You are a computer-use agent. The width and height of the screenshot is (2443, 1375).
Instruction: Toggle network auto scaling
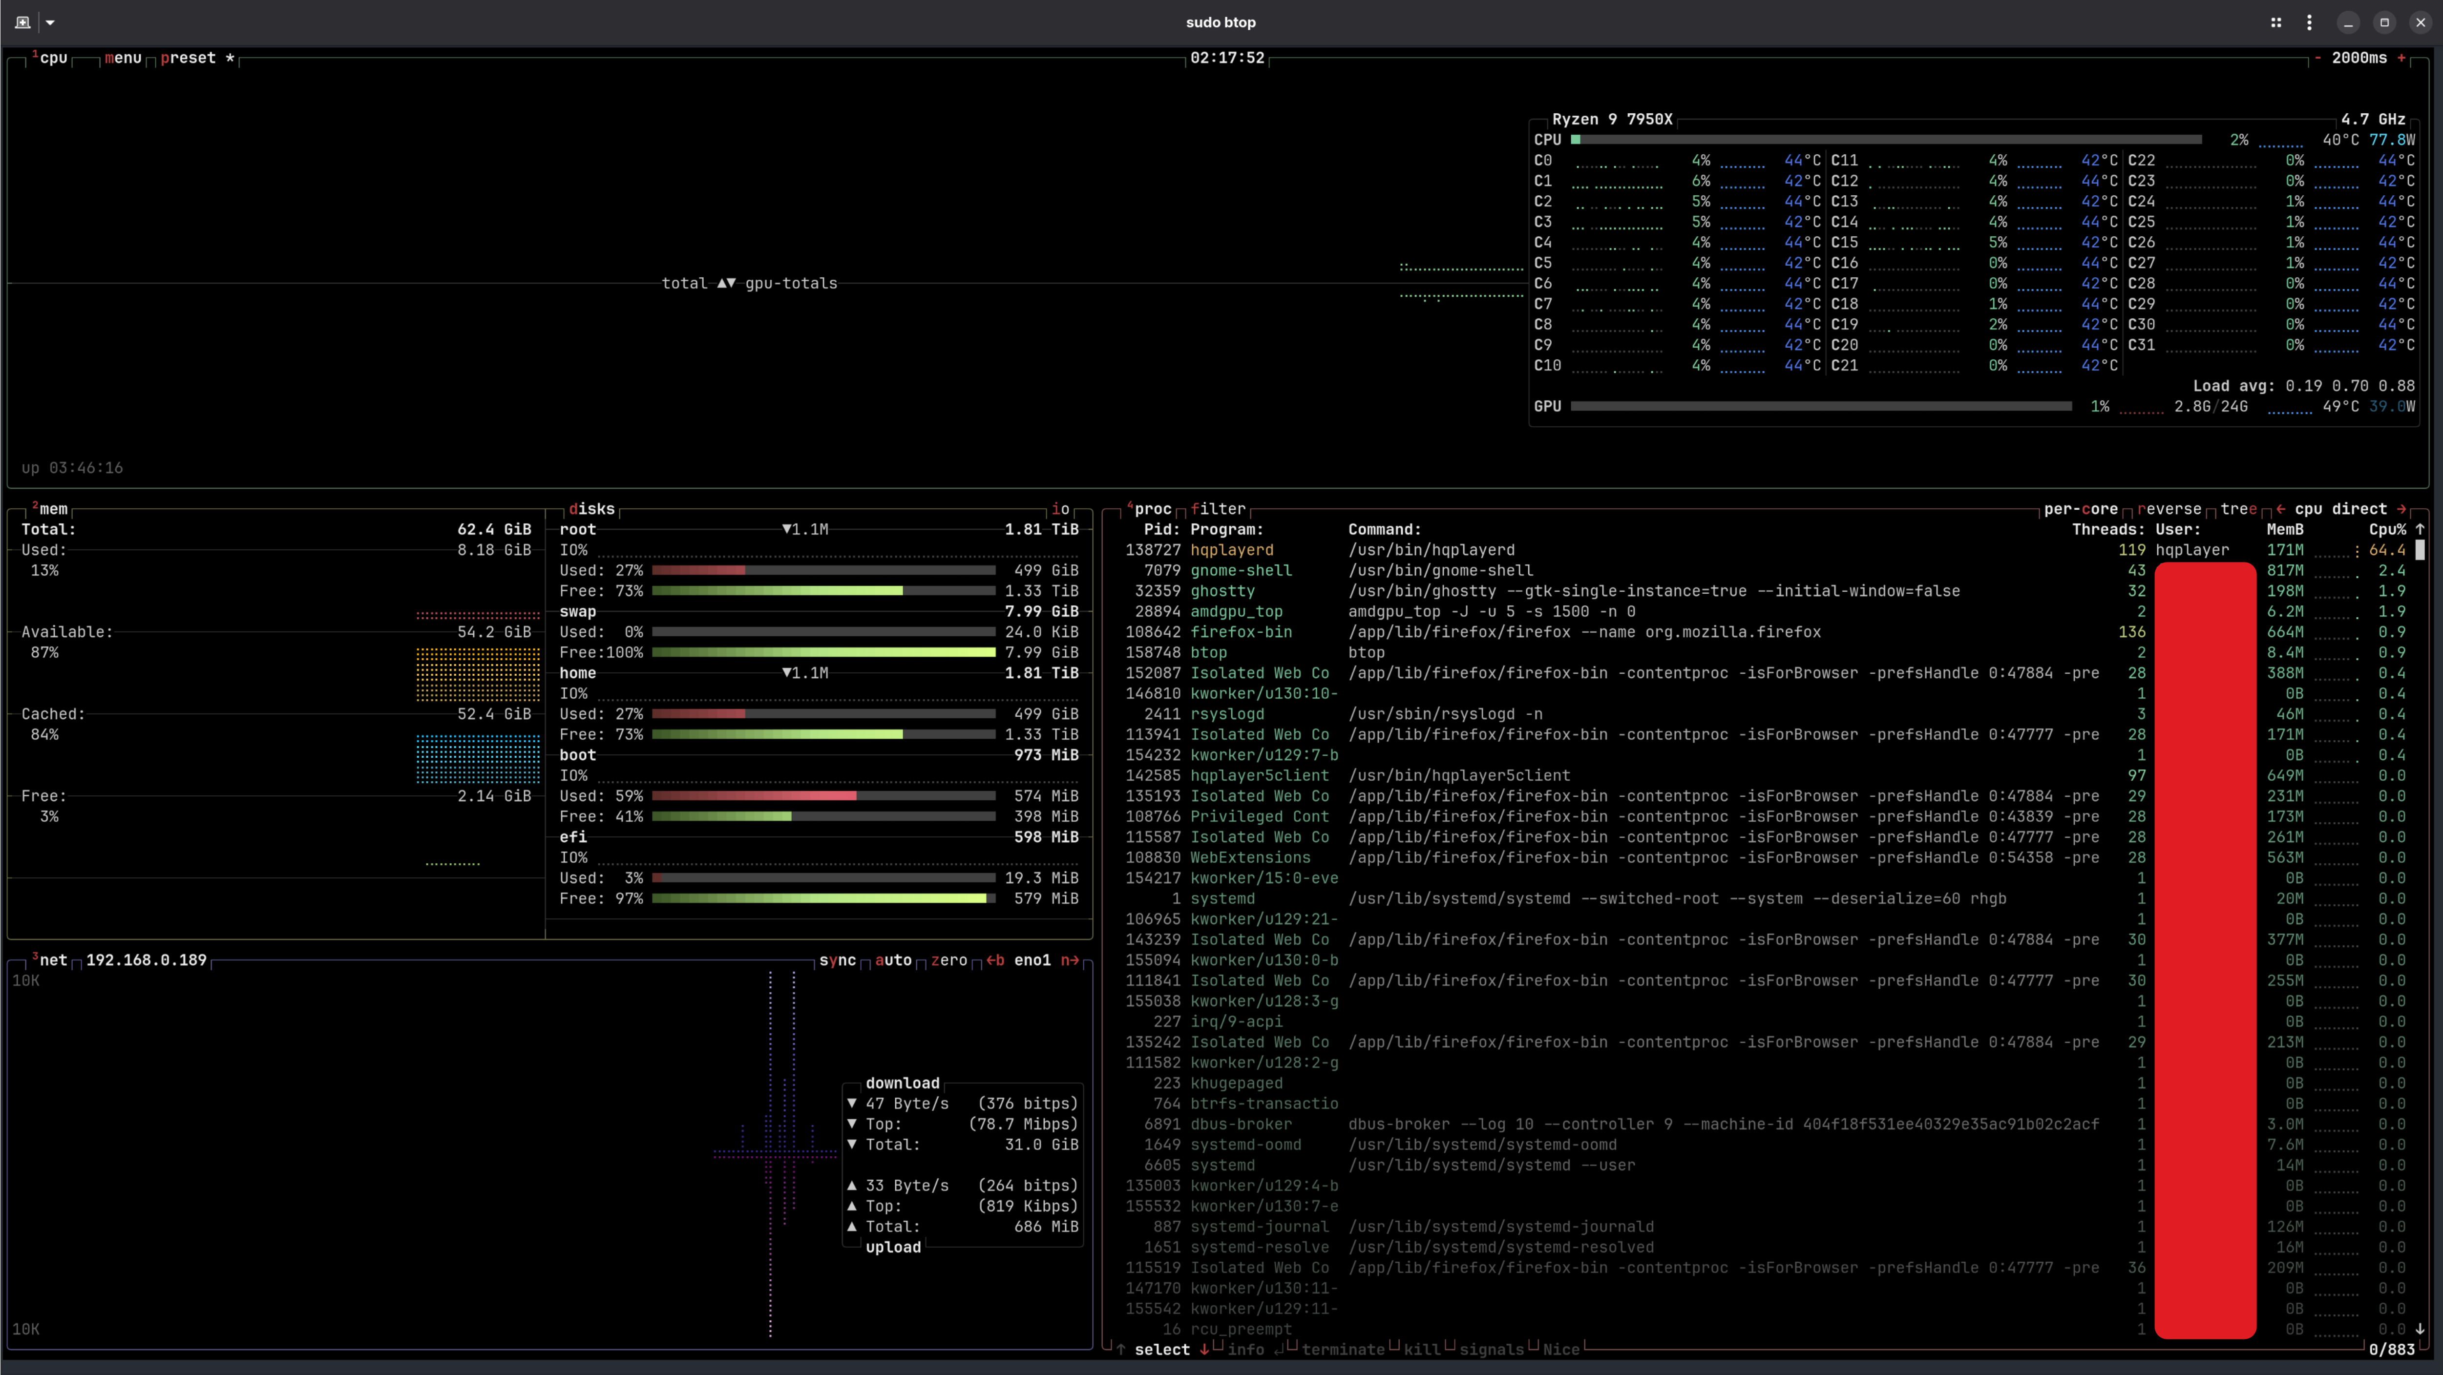tap(892, 959)
